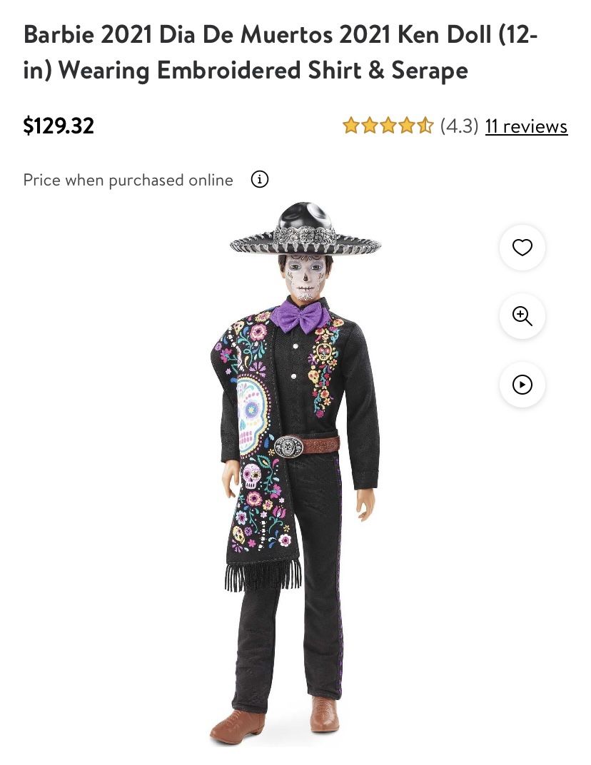The height and width of the screenshot is (765, 591).
Task: Select the middle third star of the rating
Action: click(x=388, y=126)
